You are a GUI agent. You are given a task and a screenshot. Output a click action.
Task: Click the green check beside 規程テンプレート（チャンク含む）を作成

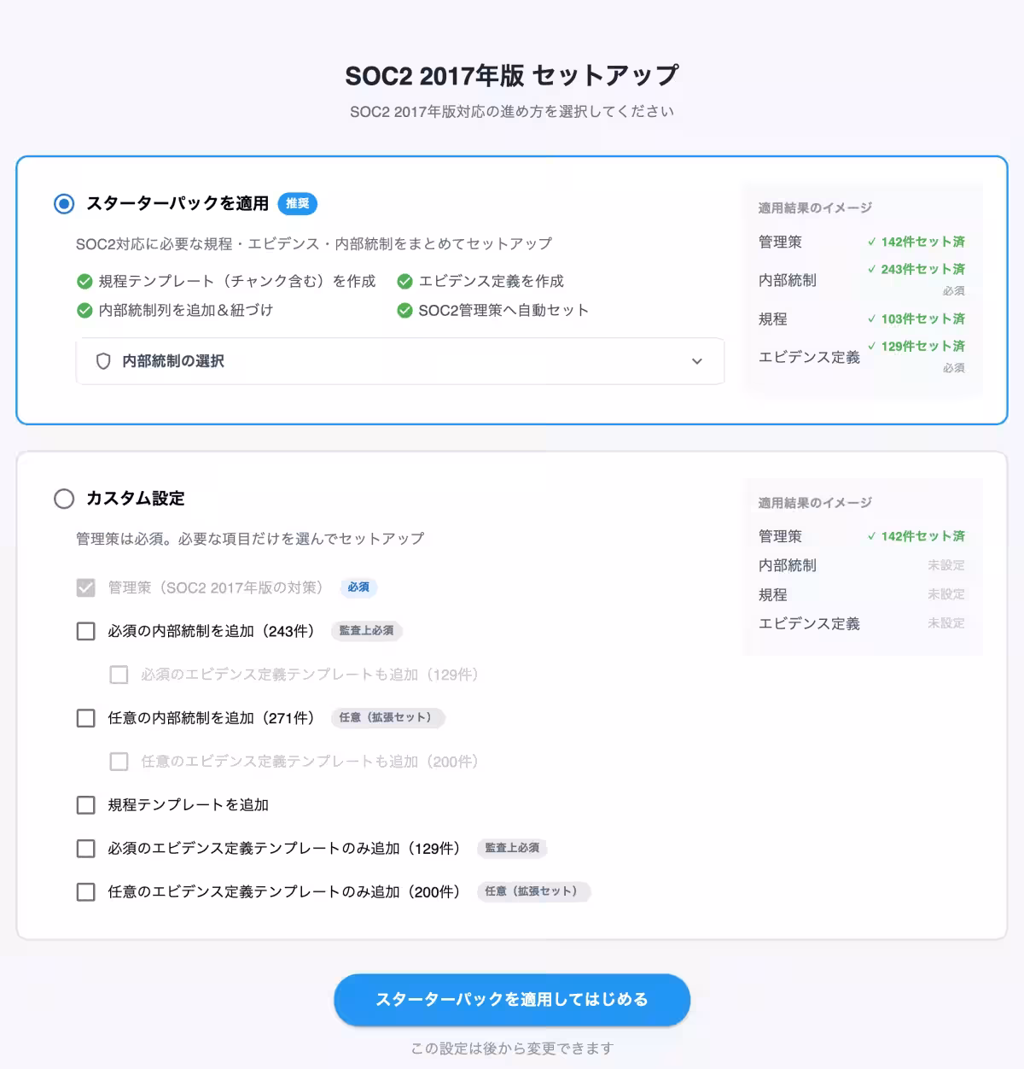(83, 281)
